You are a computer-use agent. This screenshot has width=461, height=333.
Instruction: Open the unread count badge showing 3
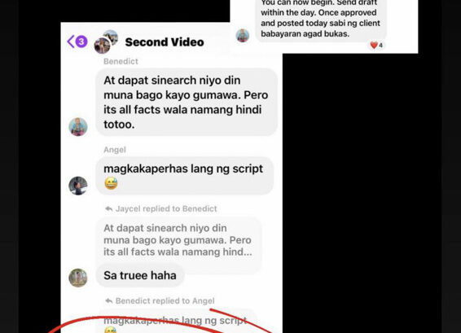[x=81, y=42]
